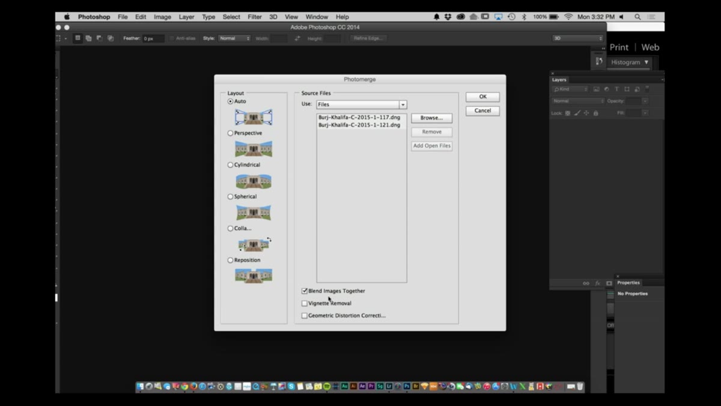Screen dimensions: 721x406
Task: Click the lock position icon
Action: coord(586,113)
